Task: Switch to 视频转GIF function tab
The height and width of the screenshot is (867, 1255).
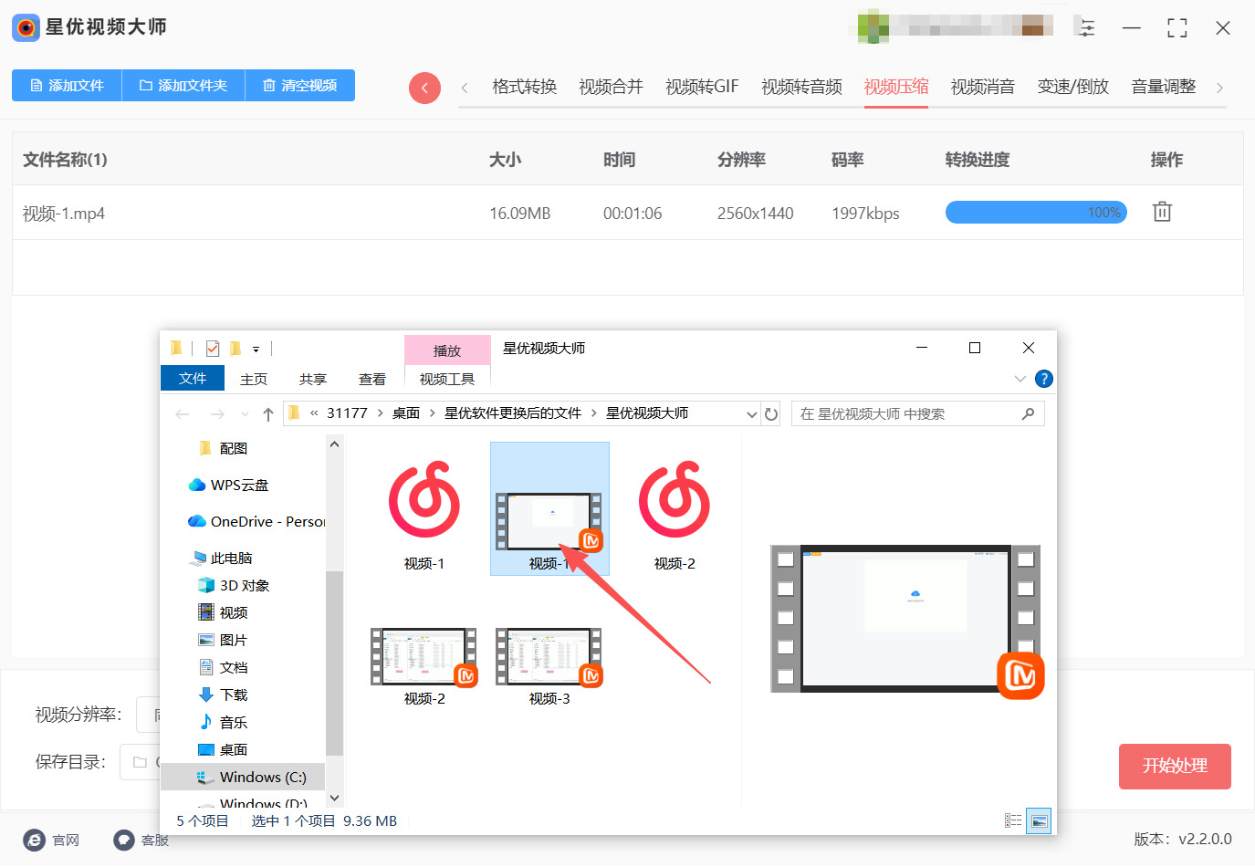Action: pos(702,87)
